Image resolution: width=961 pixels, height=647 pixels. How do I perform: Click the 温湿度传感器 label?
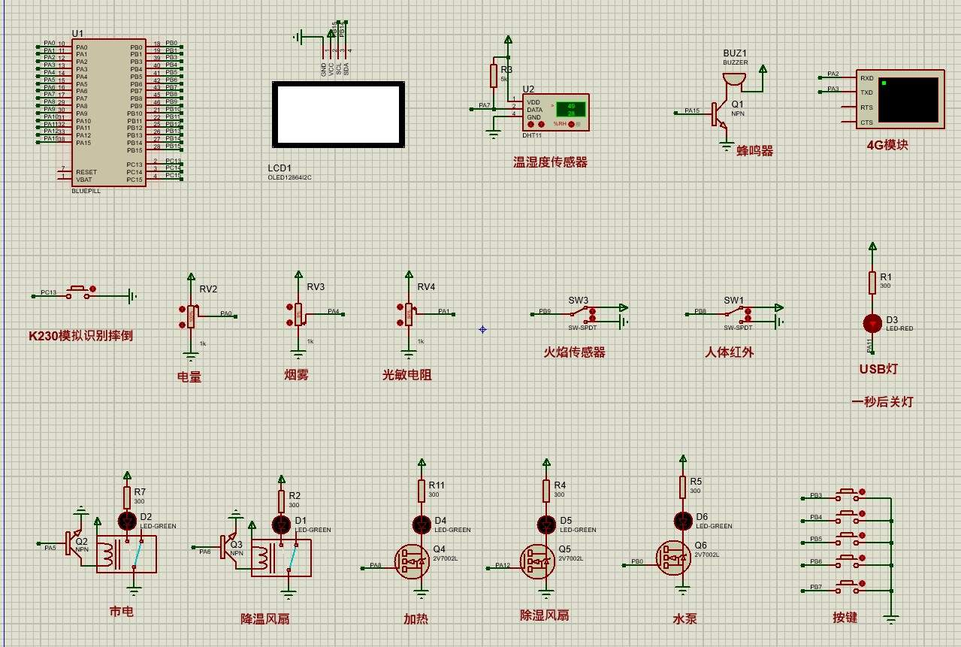[550, 162]
